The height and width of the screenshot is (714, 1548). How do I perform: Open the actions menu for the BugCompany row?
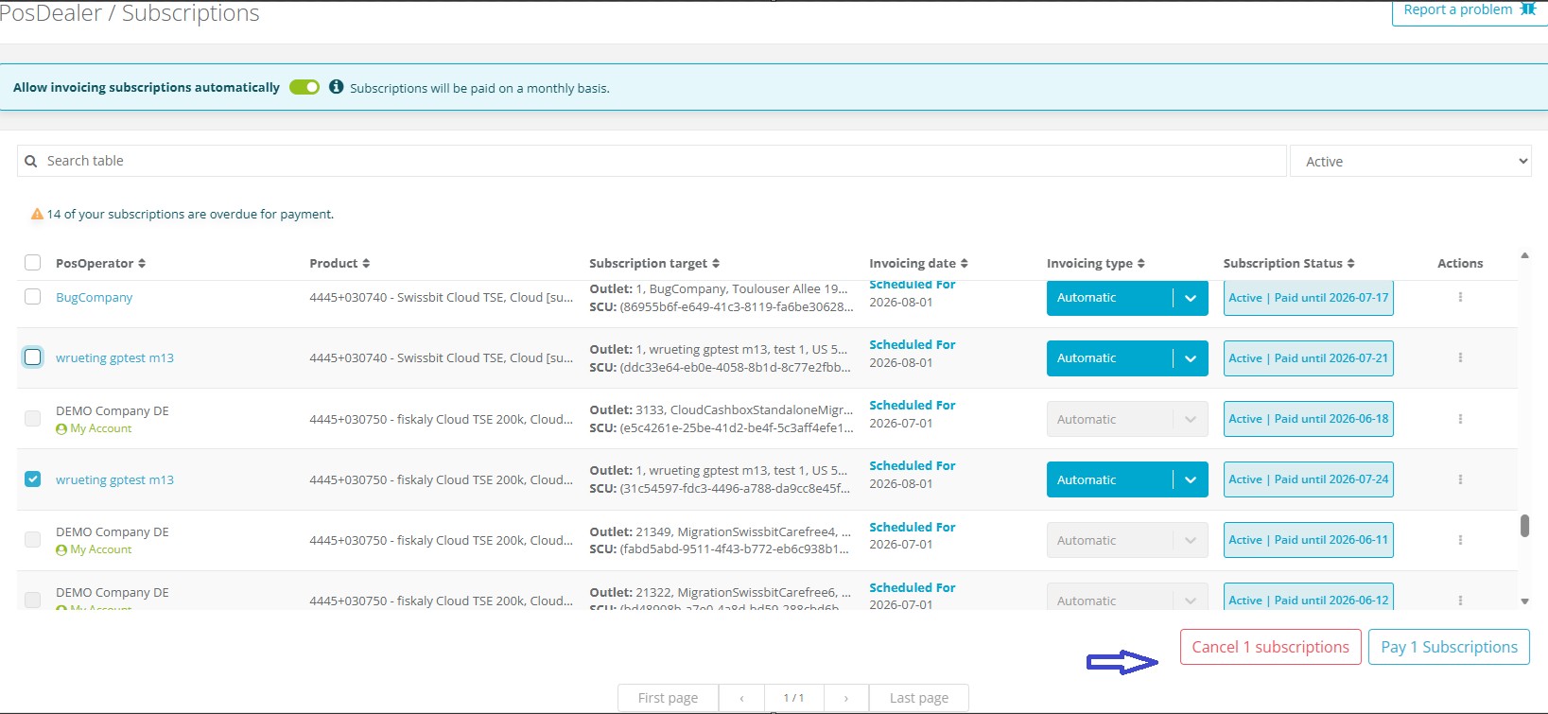tap(1460, 297)
